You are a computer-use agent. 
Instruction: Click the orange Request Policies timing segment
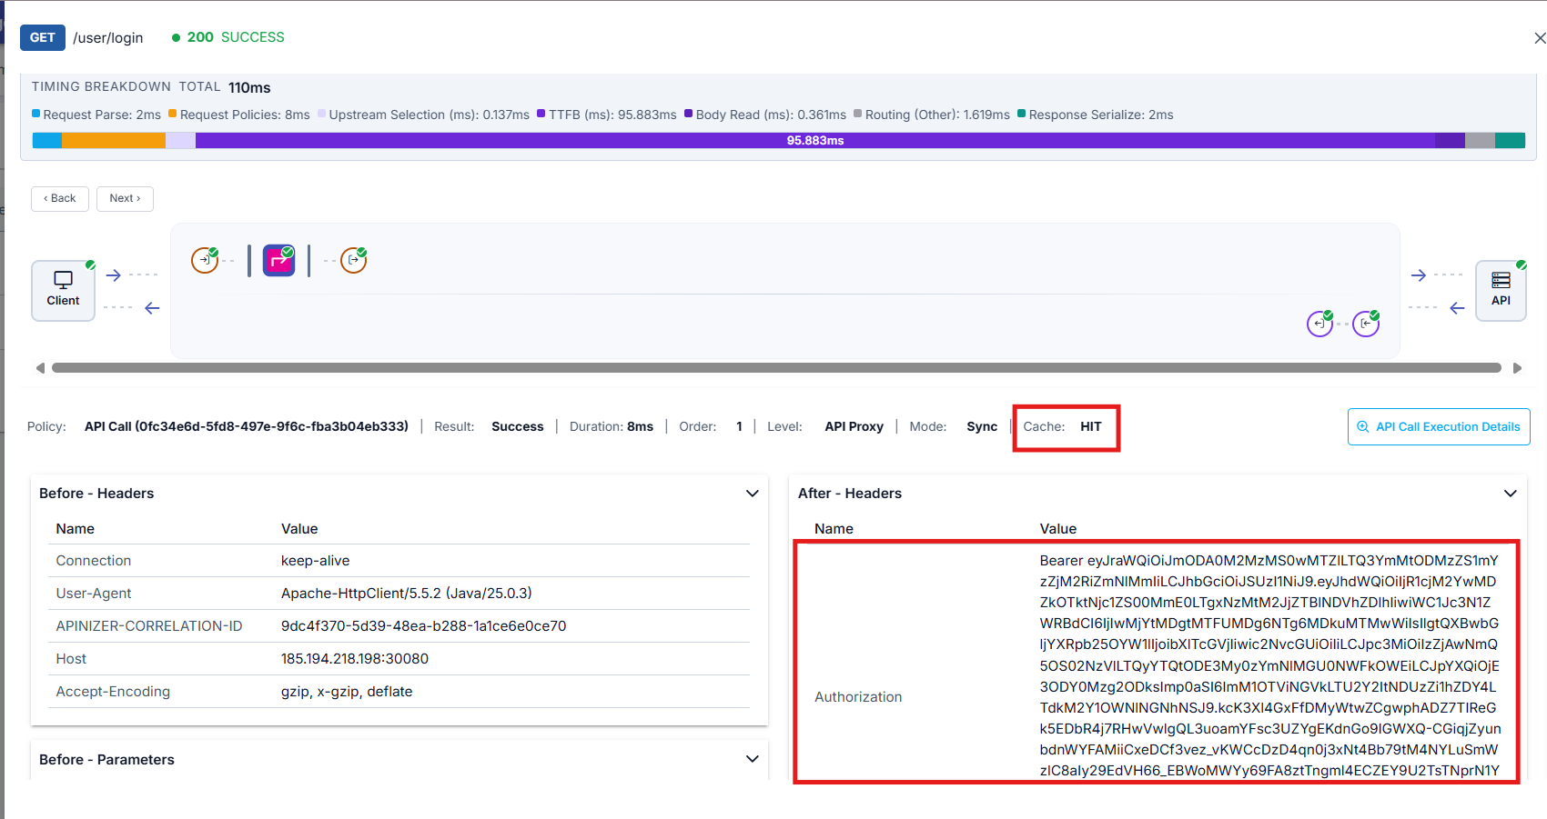pyautogui.click(x=114, y=140)
